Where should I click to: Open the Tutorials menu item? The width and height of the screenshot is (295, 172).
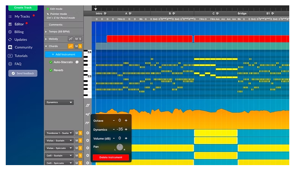point(21,56)
